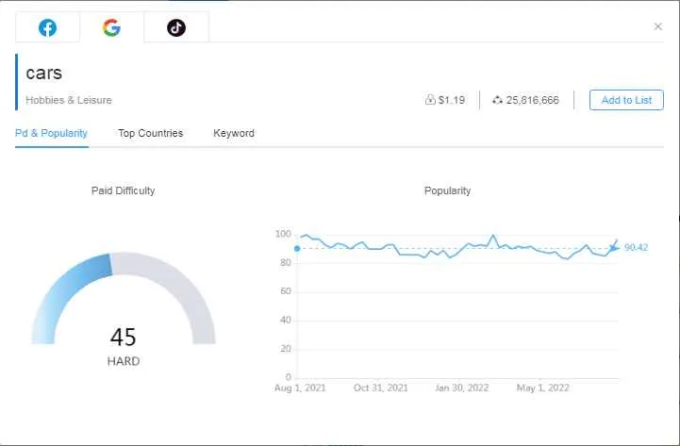
Task: Click the Oct 31, 2021 axis label
Action: pos(381,388)
